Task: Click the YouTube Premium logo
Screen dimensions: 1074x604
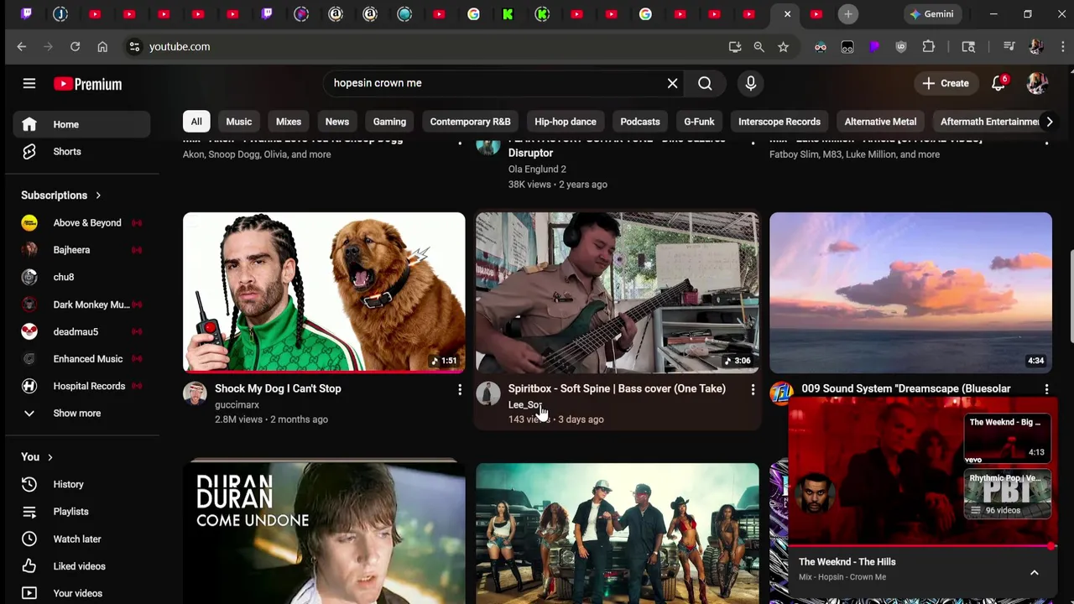Action: click(88, 84)
